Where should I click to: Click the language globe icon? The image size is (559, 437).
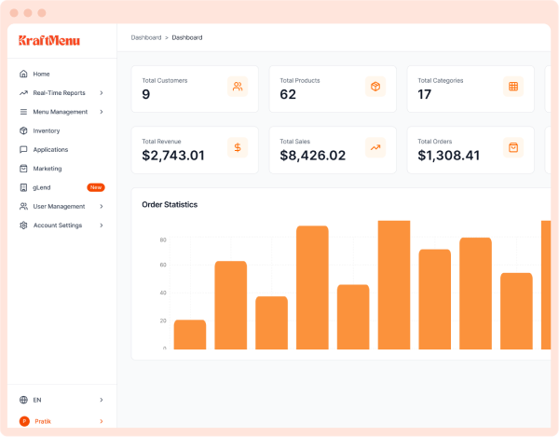tap(23, 400)
